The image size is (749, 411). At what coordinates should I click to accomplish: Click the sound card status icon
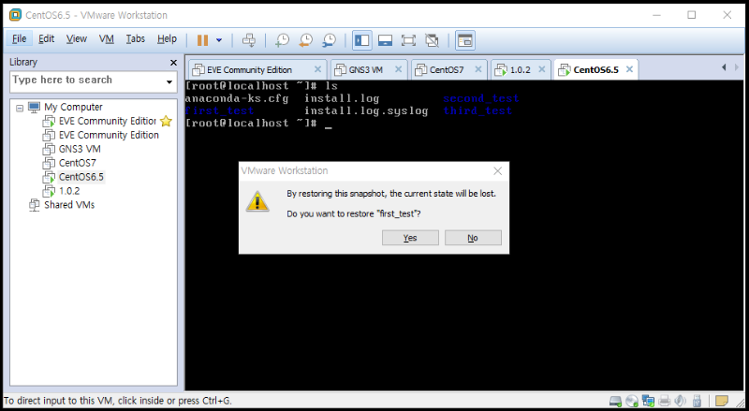(x=681, y=401)
